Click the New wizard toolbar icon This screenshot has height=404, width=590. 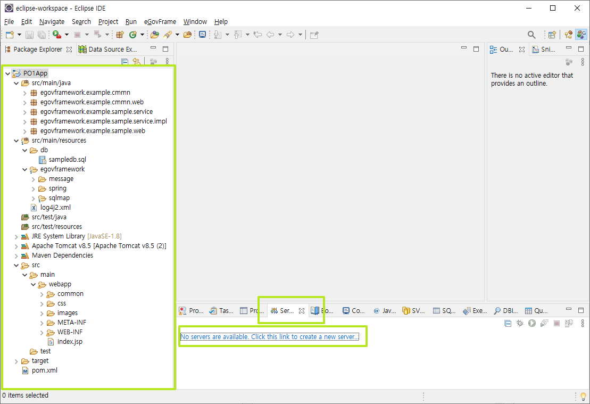coord(10,35)
